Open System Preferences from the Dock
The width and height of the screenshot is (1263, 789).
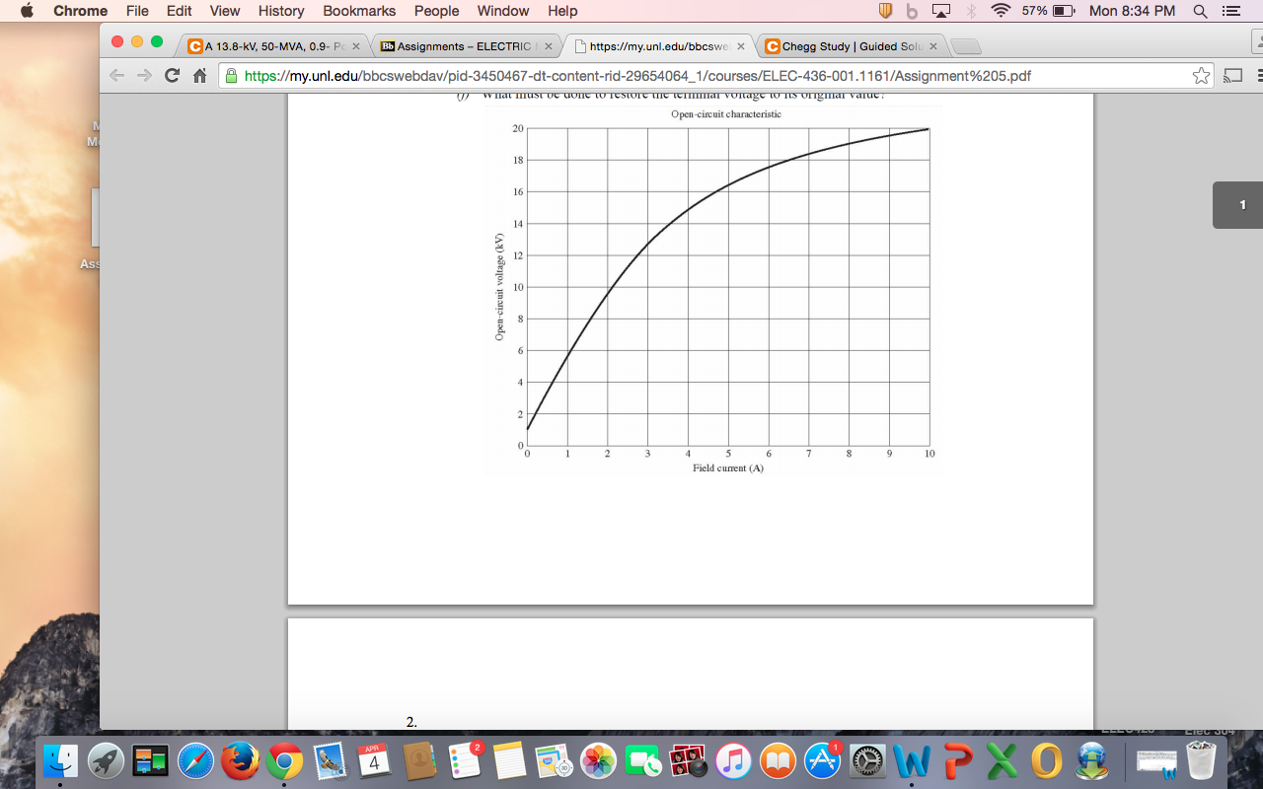[868, 760]
